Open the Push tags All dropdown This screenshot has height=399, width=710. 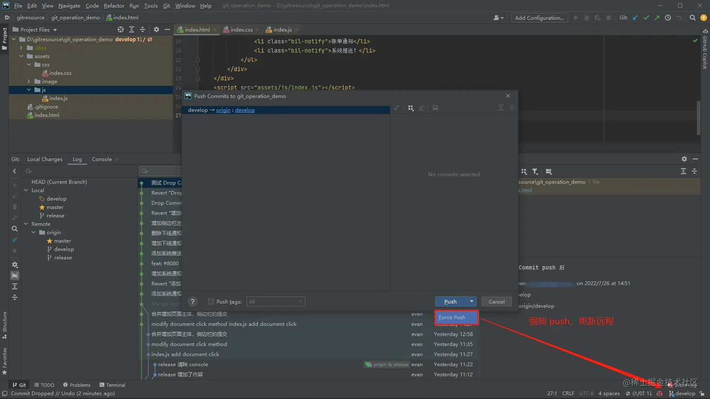276,302
